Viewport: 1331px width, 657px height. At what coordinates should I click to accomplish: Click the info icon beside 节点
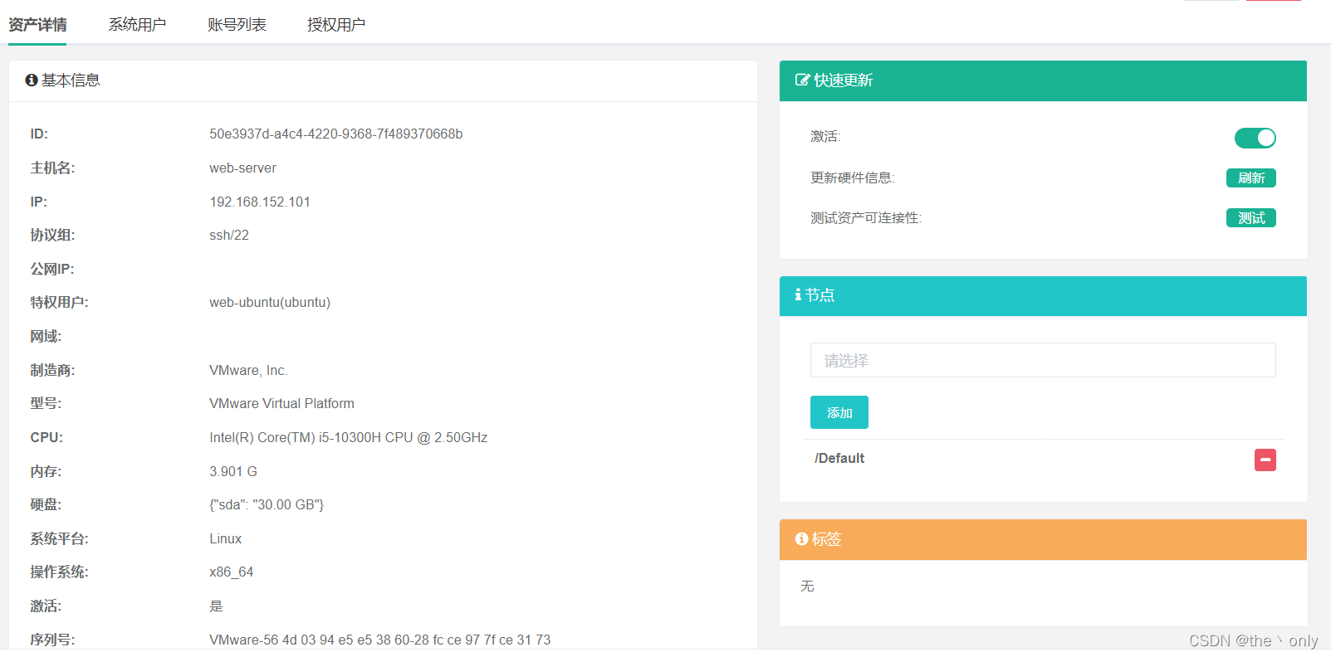(798, 294)
